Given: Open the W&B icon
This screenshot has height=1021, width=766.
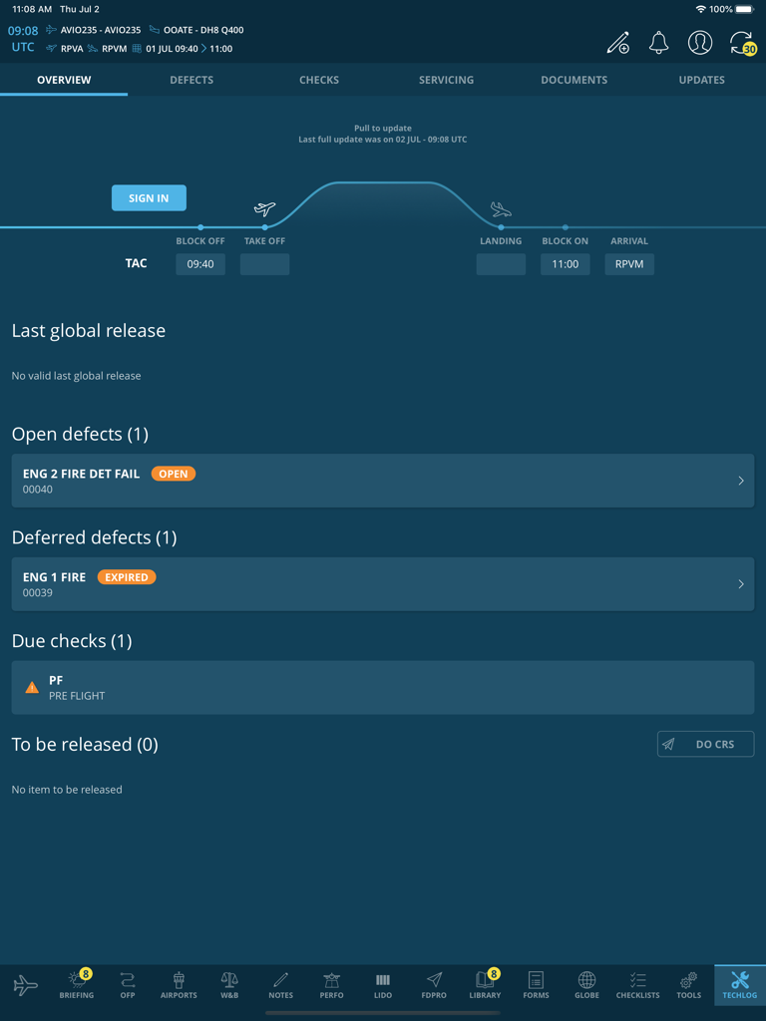Looking at the screenshot, I should pos(229,986).
